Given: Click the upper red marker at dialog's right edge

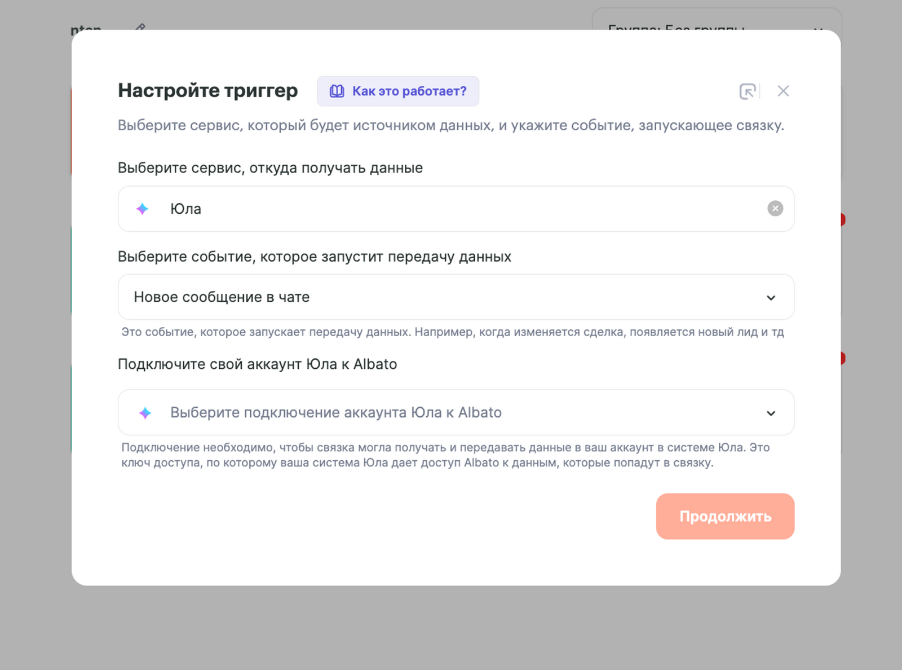Looking at the screenshot, I should [842, 219].
